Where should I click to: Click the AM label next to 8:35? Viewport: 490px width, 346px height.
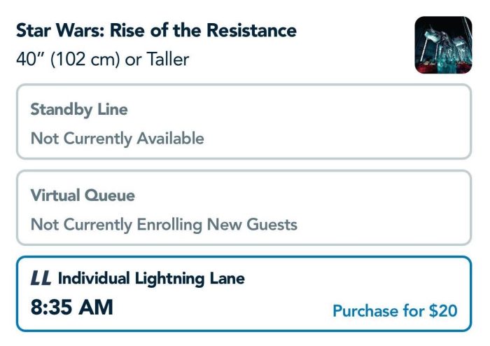(96, 307)
